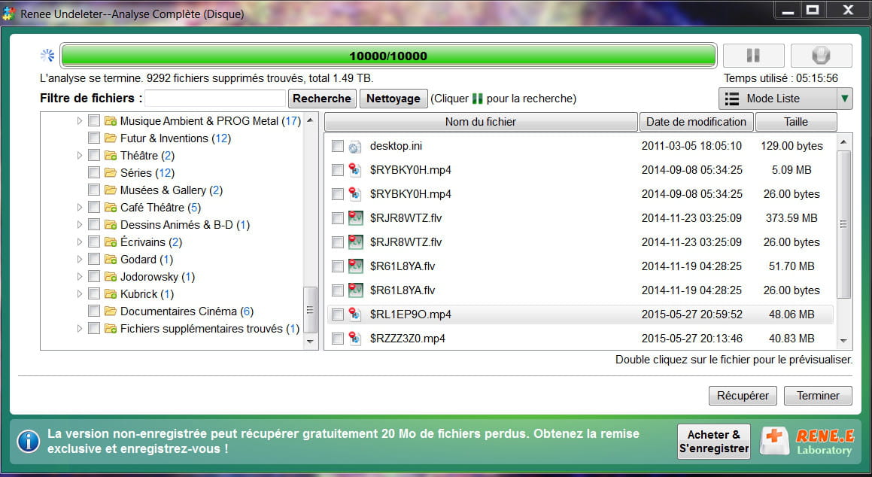Expand the Théâtre folder tree node
The image size is (872, 477).
coord(80,156)
